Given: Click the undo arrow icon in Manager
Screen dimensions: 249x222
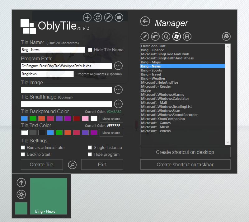Looking at the screenshot, I should (x=155, y=36).
